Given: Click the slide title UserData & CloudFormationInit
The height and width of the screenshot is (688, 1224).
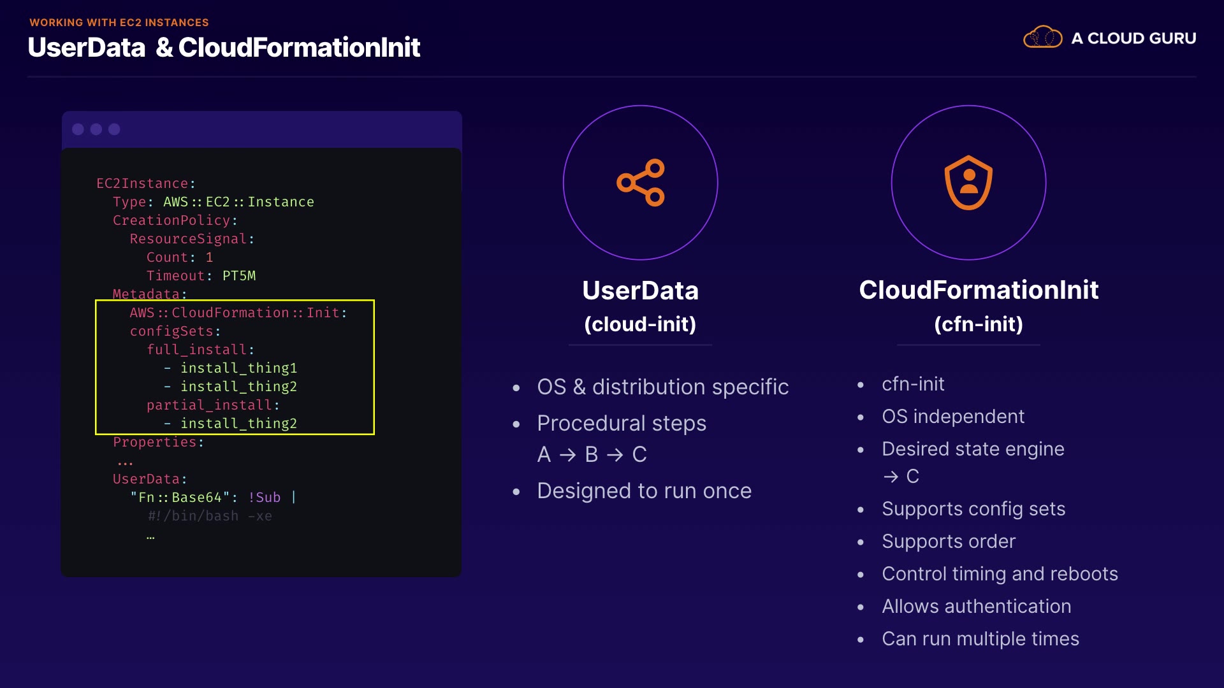Looking at the screenshot, I should [x=224, y=48].
